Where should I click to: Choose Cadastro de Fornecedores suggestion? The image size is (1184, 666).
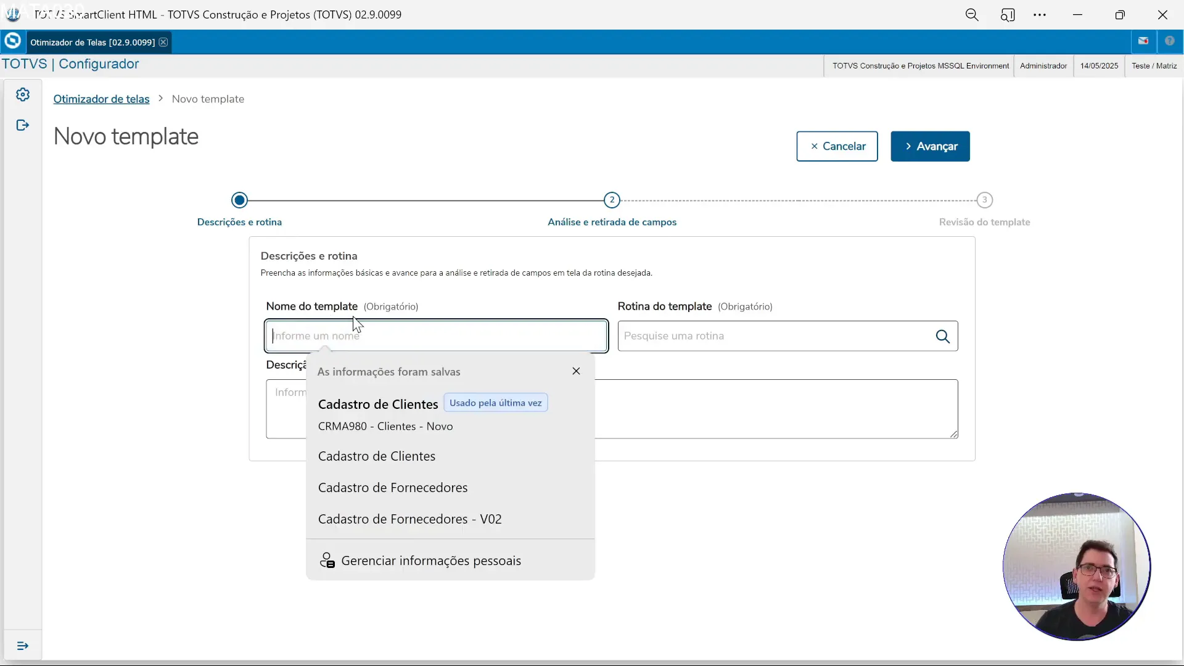393,488
